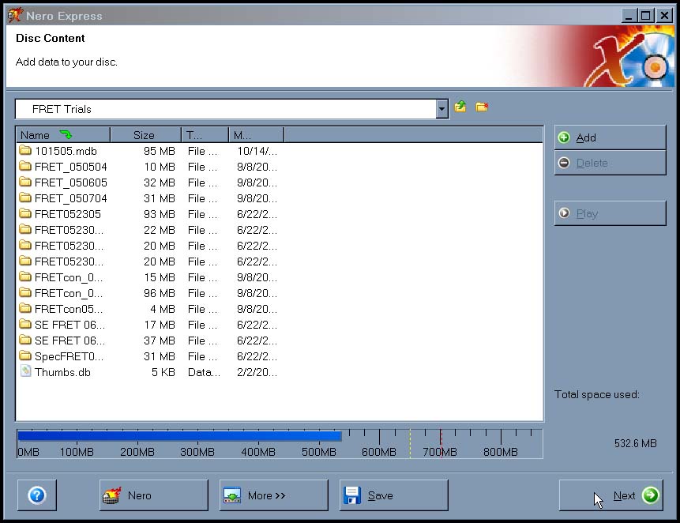
Task: Open the FRET Trials disc name dropdown
Action: point(443,108)
